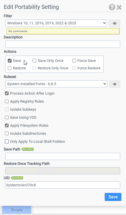Enable Save Using VSS option
Image resolution: width=126 pixels, height=215 pixels.
pyautogui.click(x=7, y=117)
